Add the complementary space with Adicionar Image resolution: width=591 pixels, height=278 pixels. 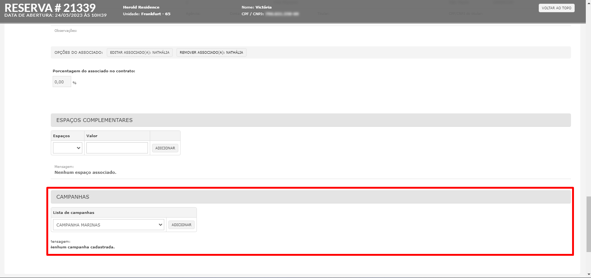[165, 148]
